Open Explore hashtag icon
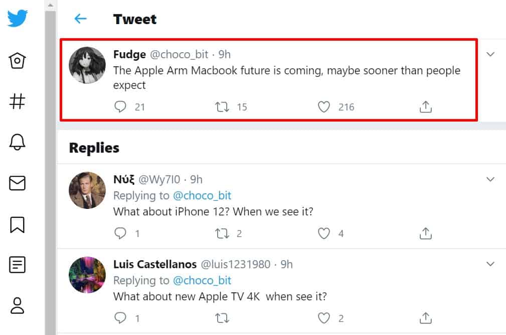This screenshot has width=506, height=335. [18, 101]
